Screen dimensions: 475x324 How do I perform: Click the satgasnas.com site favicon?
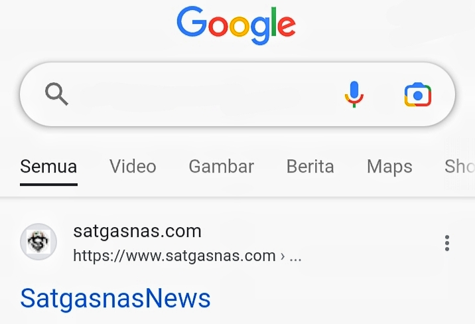point(38,242)
